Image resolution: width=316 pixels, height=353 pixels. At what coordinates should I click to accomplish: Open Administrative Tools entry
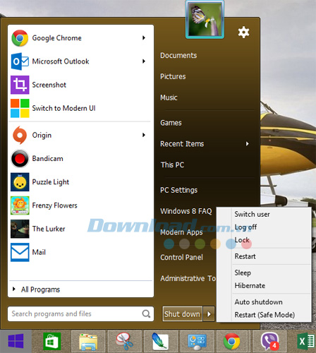188,278
